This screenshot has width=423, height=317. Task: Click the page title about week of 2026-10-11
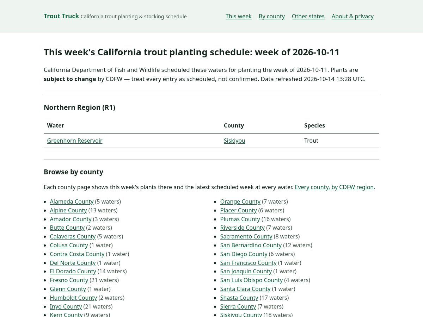(191, 52)
